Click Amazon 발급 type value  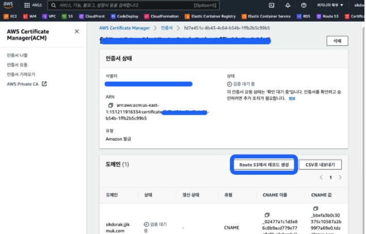click(119, 139)
